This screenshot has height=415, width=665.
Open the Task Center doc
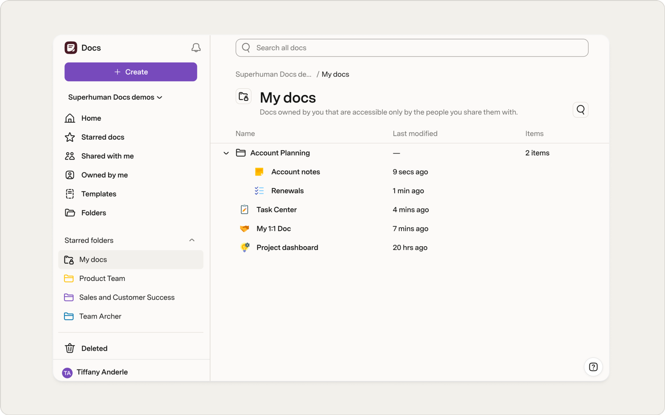click(276, 210)
